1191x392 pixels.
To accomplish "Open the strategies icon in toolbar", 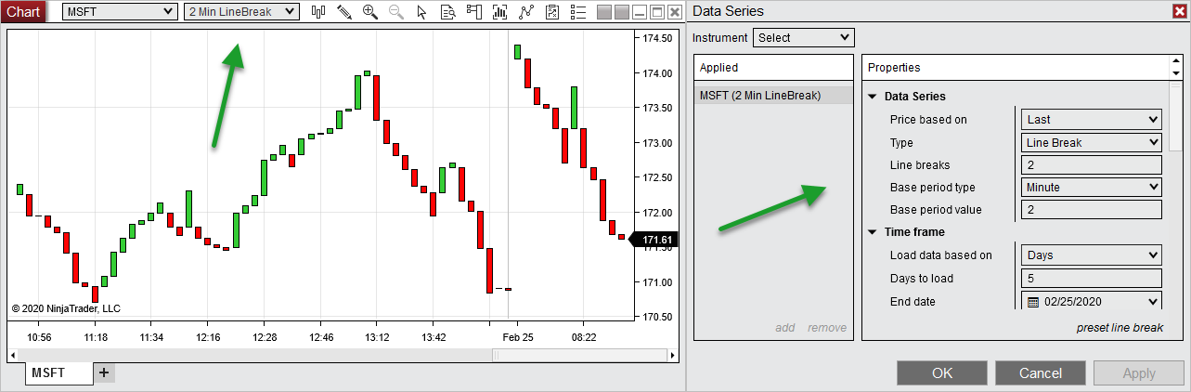I will pyautogui.click(x=552, y=12).
